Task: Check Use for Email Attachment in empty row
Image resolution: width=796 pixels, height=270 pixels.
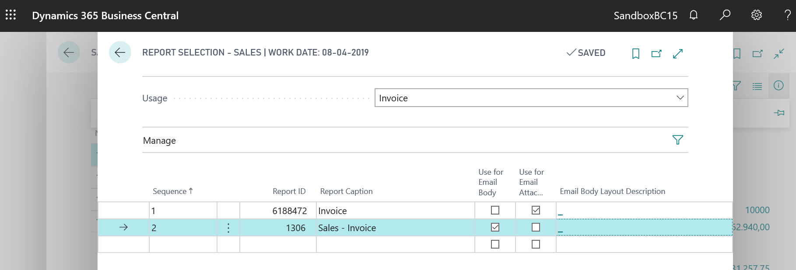Action: click(536, 244)
